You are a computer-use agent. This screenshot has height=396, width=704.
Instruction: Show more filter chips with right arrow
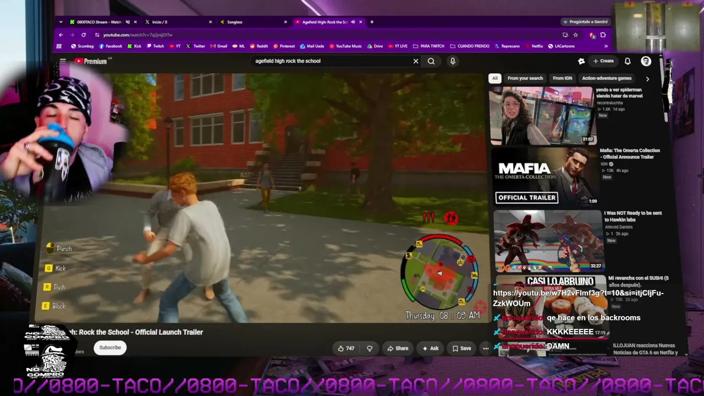click(647, 79)
